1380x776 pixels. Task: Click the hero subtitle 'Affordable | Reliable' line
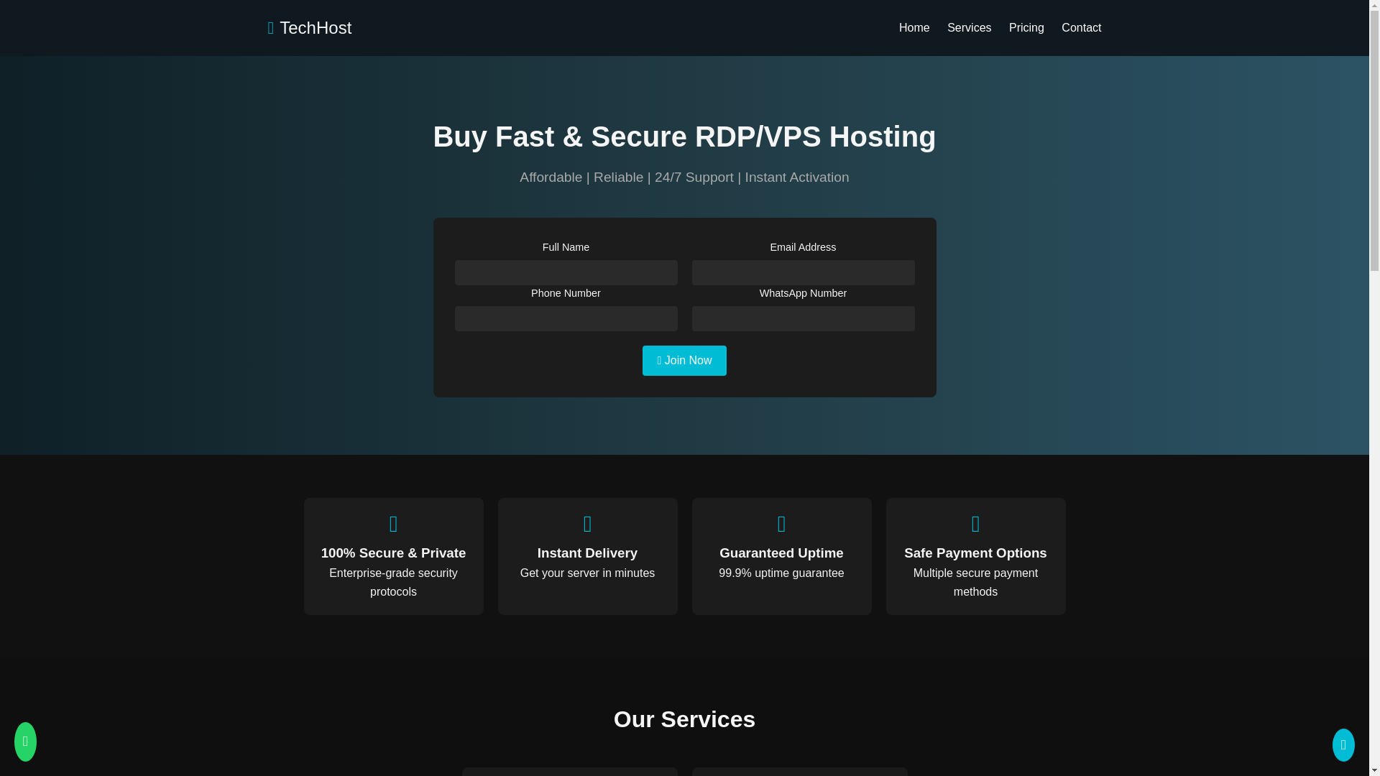click(x=684, y=177)
